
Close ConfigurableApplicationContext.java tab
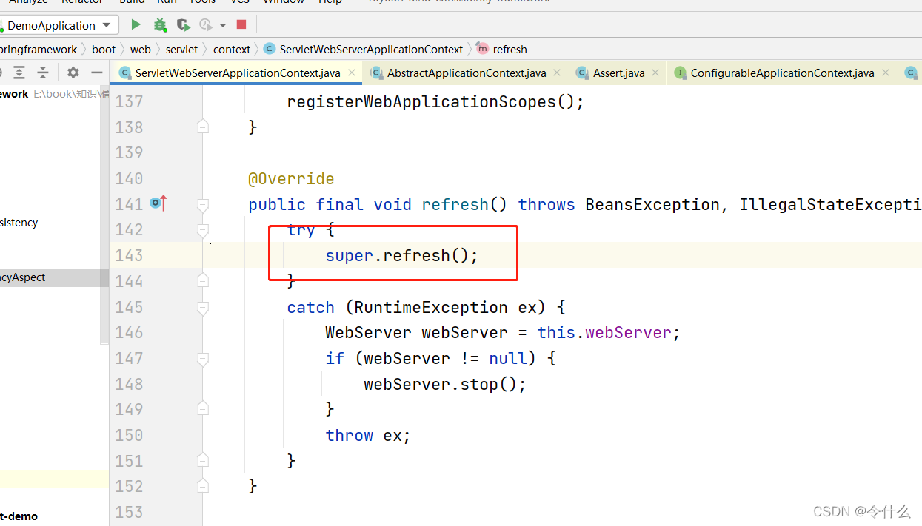(885, 73)
